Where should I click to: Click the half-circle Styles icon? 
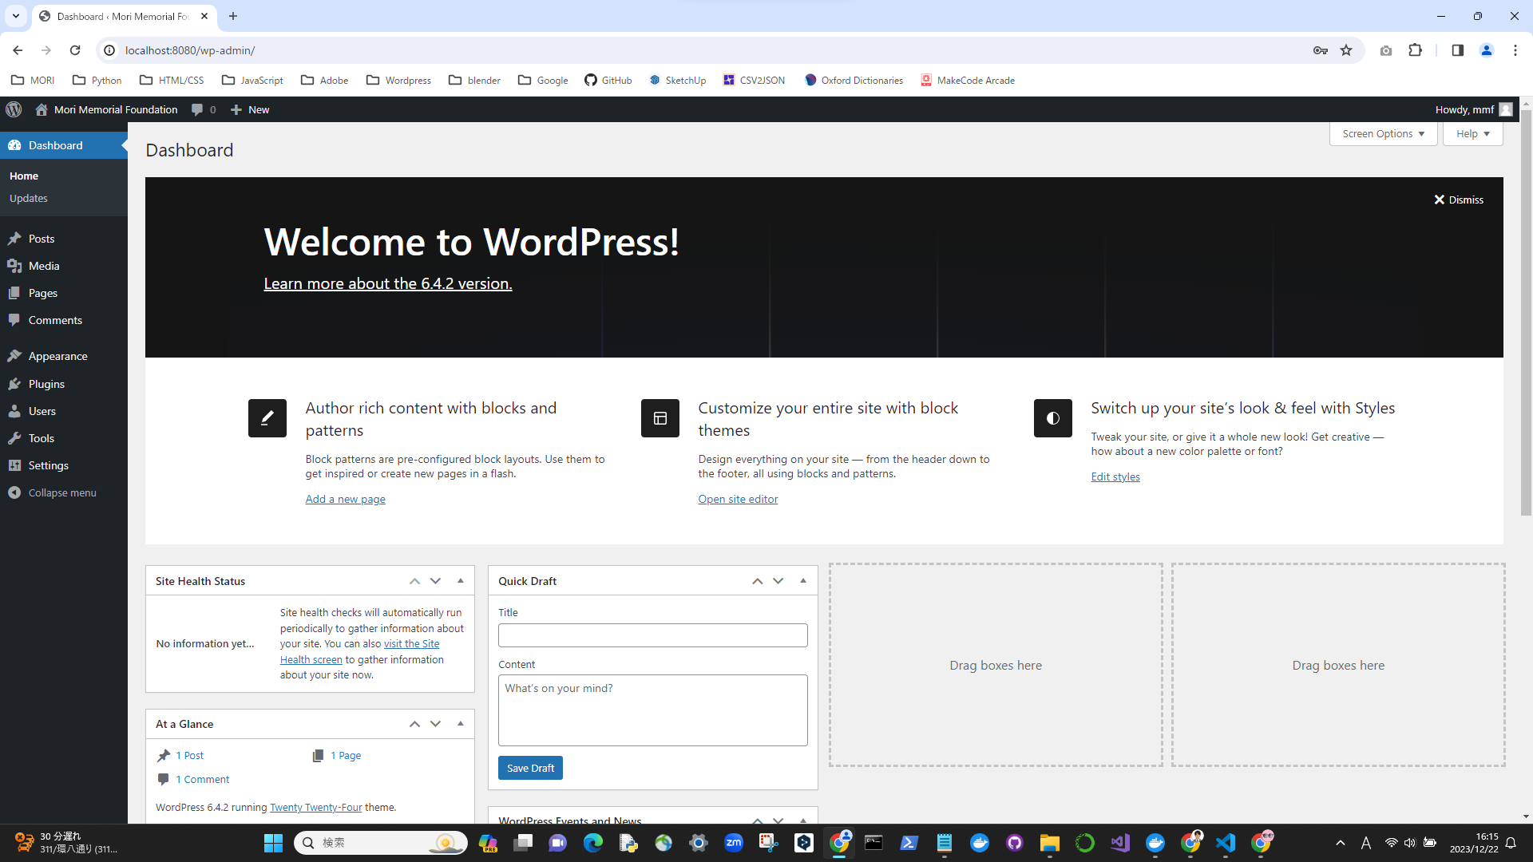pos(1052,417)
